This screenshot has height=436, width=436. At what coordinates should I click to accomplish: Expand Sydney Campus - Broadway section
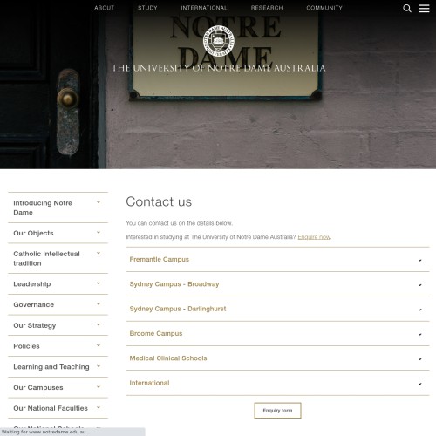pyautogui.click(x=277, y=284)
